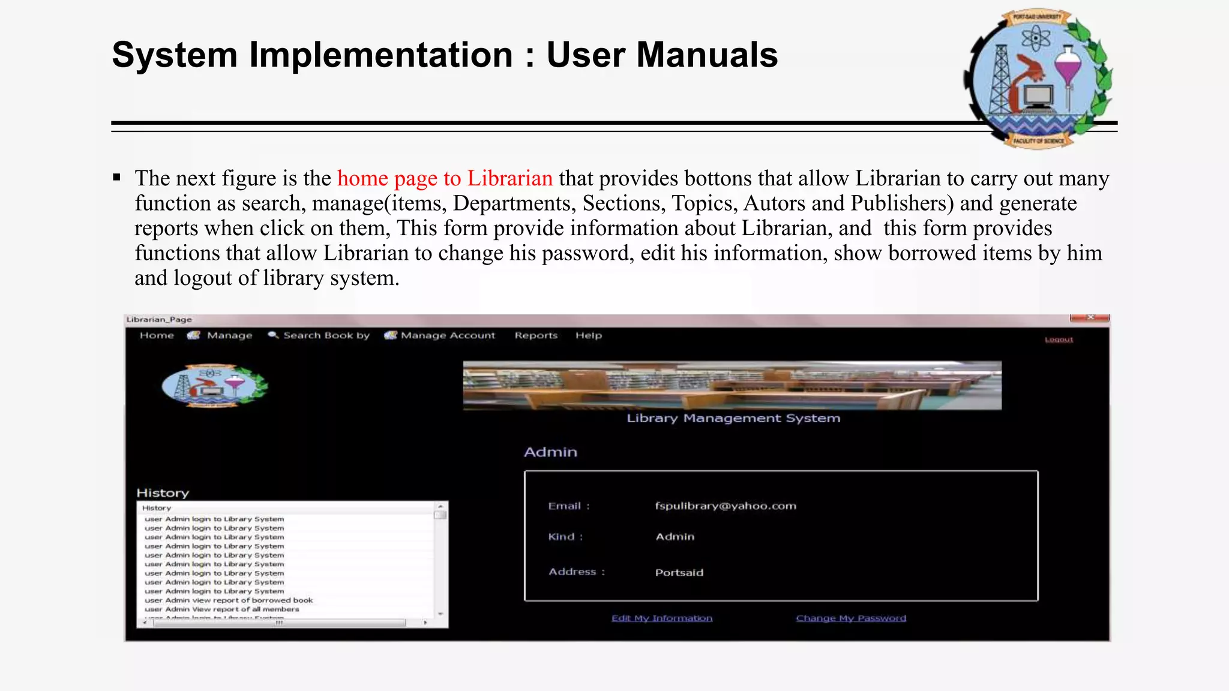Click the Kind value Admin

pyautogui.click(x=675, y=536)
